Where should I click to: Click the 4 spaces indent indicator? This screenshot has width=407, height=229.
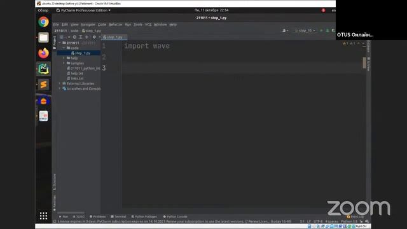332,221
